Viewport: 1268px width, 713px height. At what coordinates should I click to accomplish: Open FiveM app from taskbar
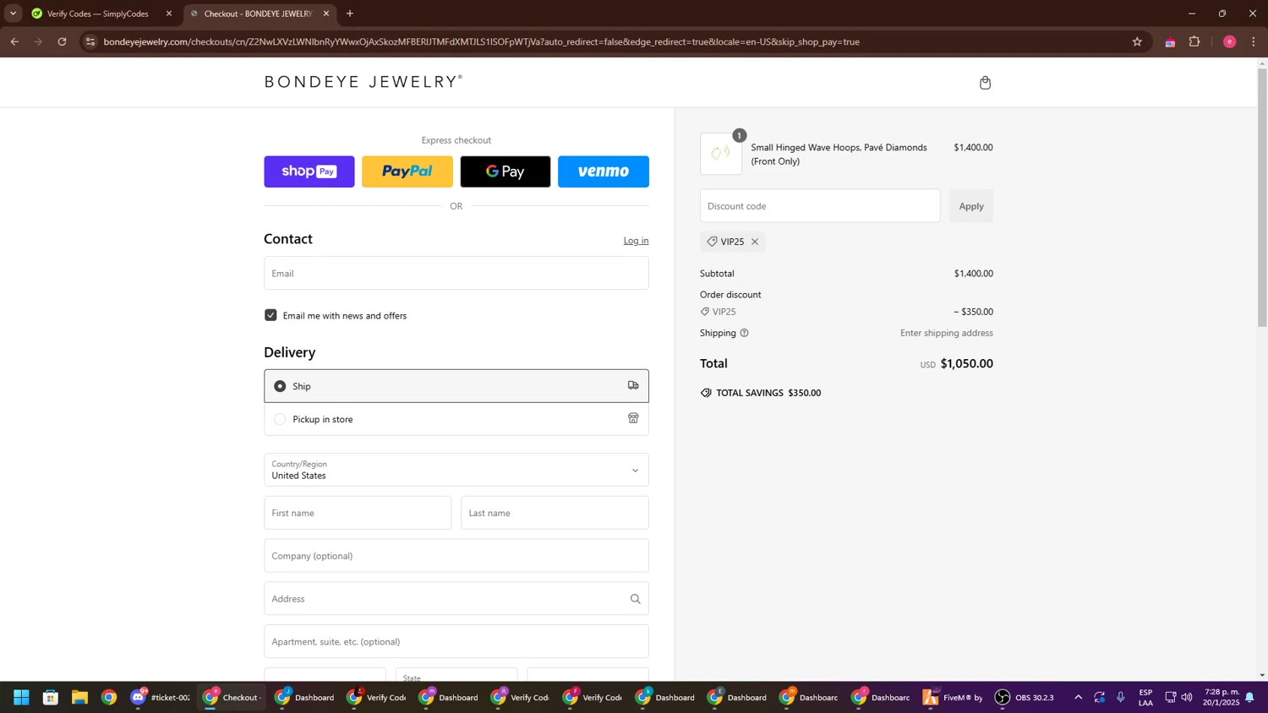[x=953, y=698]
